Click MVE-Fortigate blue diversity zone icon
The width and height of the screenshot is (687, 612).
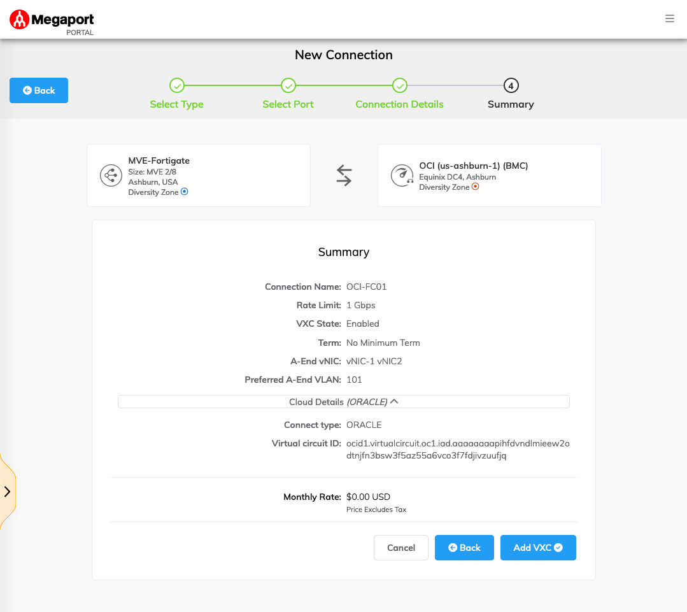pos(185,192)
